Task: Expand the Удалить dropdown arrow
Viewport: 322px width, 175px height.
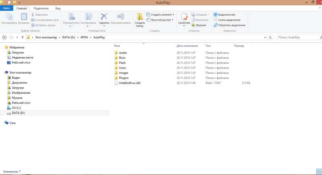Action: tap(104, 26)
